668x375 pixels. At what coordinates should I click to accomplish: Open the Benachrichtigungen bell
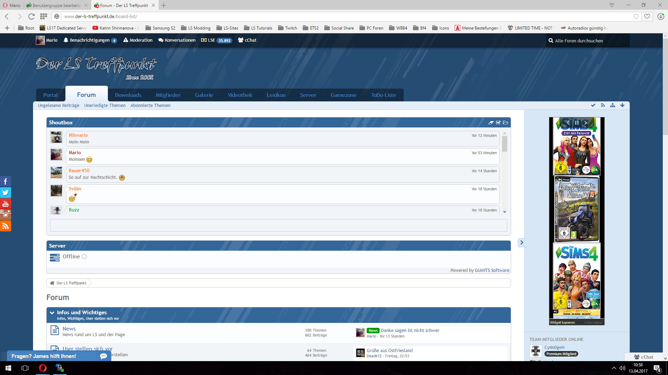click(x=66, y=40)
